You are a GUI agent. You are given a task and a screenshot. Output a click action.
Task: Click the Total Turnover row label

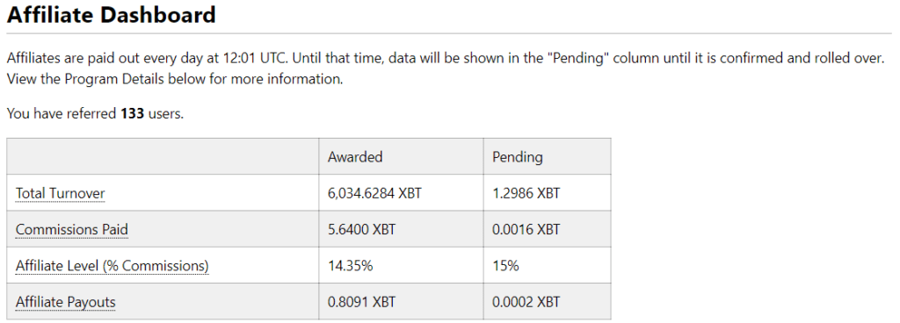61,193
